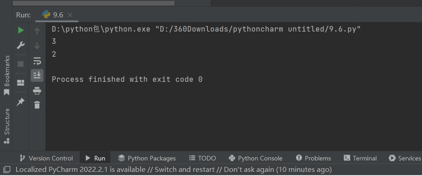The width and height of the screenshot is (422, 176).
Task: Click the up stack trace arrow
Action: 37,31
